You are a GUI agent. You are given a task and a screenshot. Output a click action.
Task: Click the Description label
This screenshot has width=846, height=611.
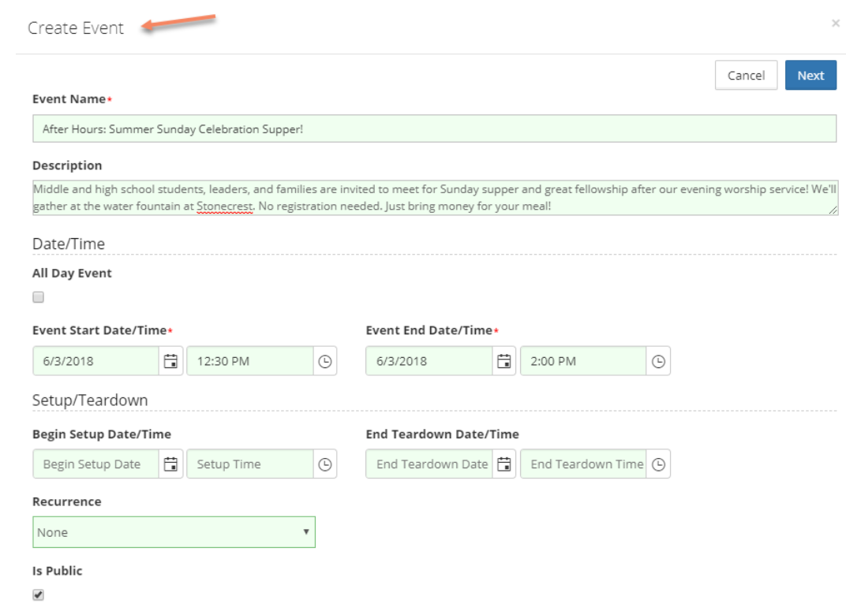coord(67,166)
